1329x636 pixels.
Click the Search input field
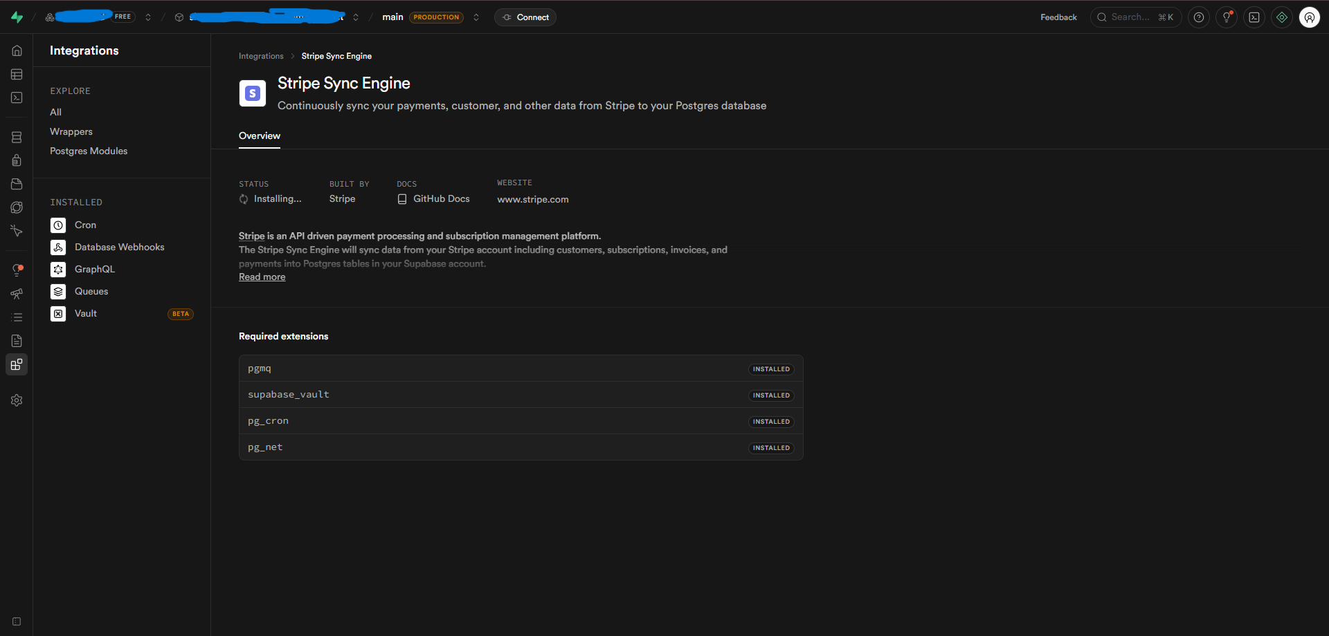point(1136,17)
